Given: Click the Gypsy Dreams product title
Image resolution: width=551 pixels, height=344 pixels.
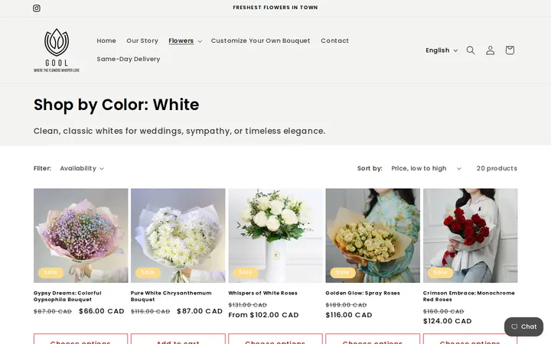Looking at the screenshot, I should point(67,297).
